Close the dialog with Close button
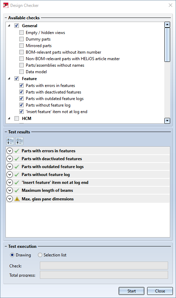The image size is (176, 298). click(160, 291)
